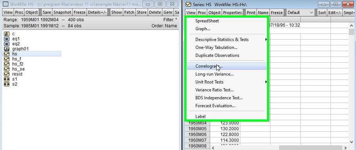Choose Correlogram... from the View menu
Screen dimensions: 356x150
click(209, 66)
